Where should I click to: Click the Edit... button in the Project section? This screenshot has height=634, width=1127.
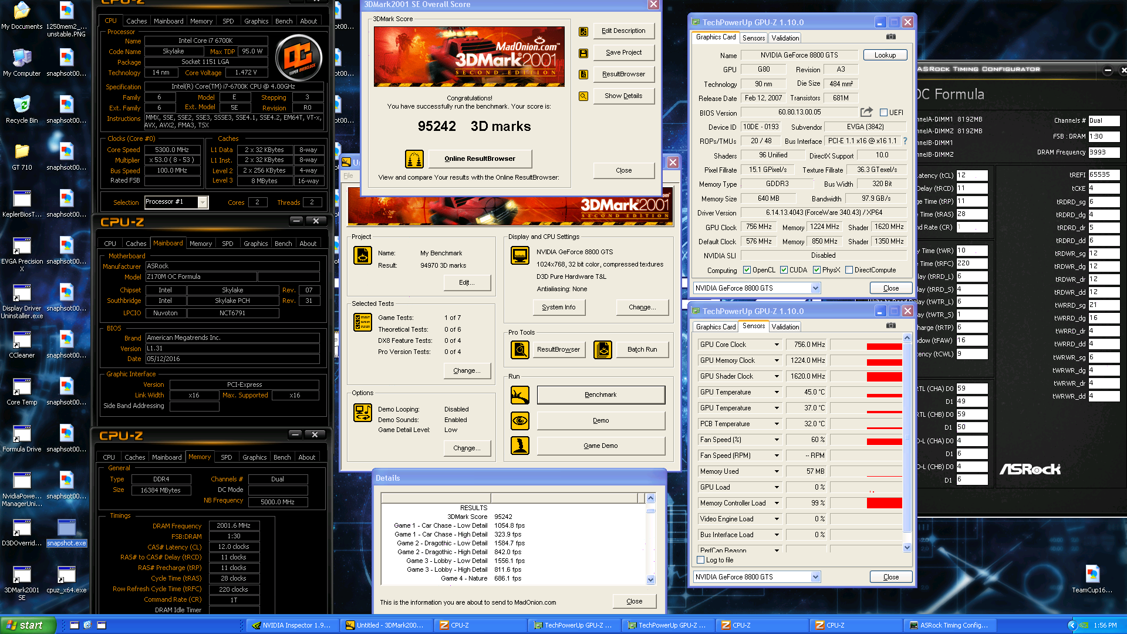(467, 282)
